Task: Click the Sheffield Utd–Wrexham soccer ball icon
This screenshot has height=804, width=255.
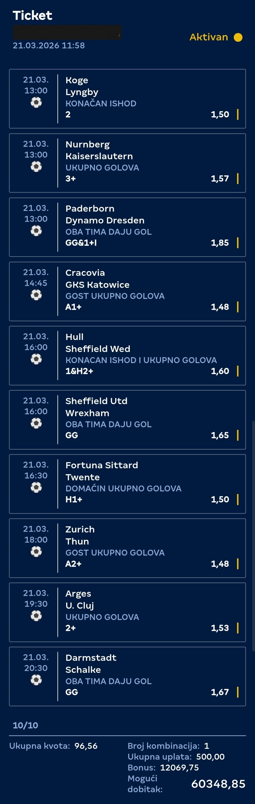Action: coord(36,423)
